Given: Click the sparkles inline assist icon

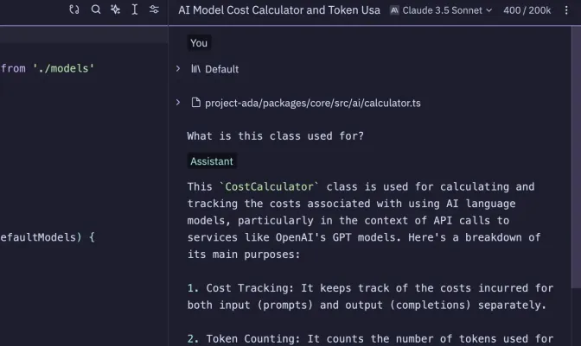Looking at the screenshot, I should click(115, 9).
